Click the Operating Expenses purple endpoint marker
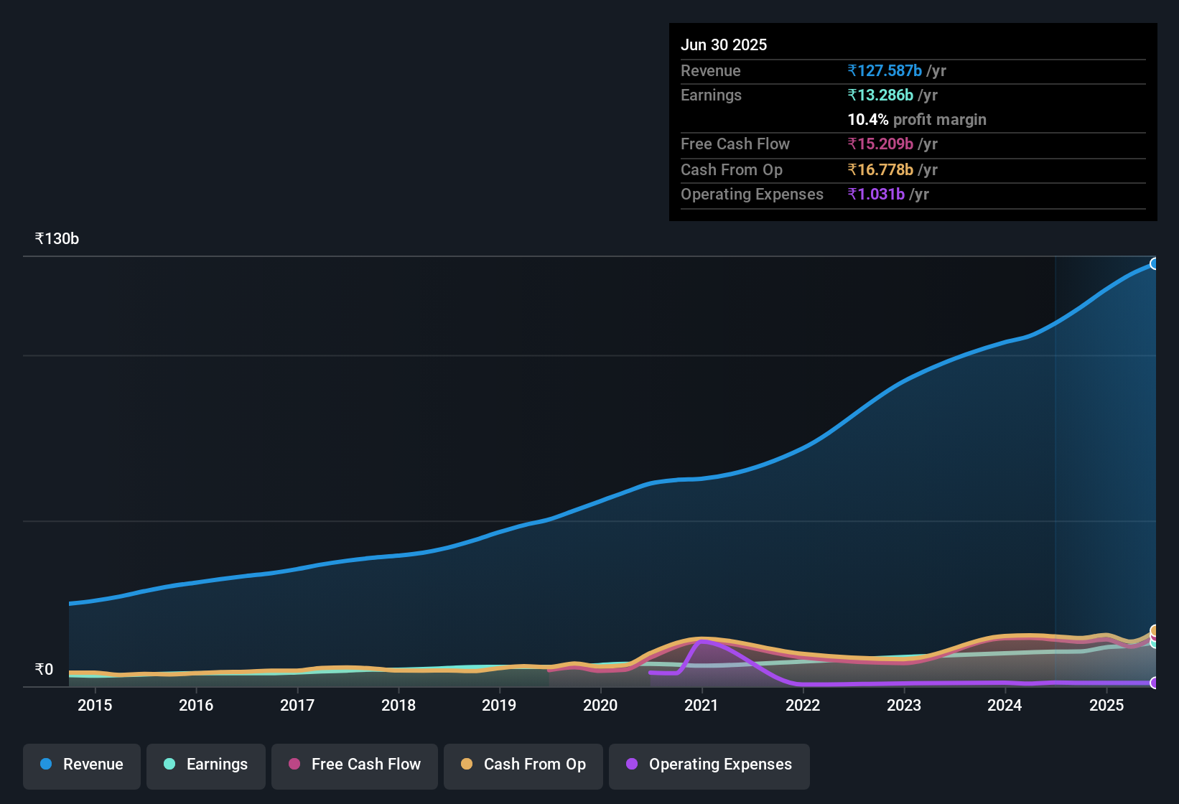 coord(1155,683)
